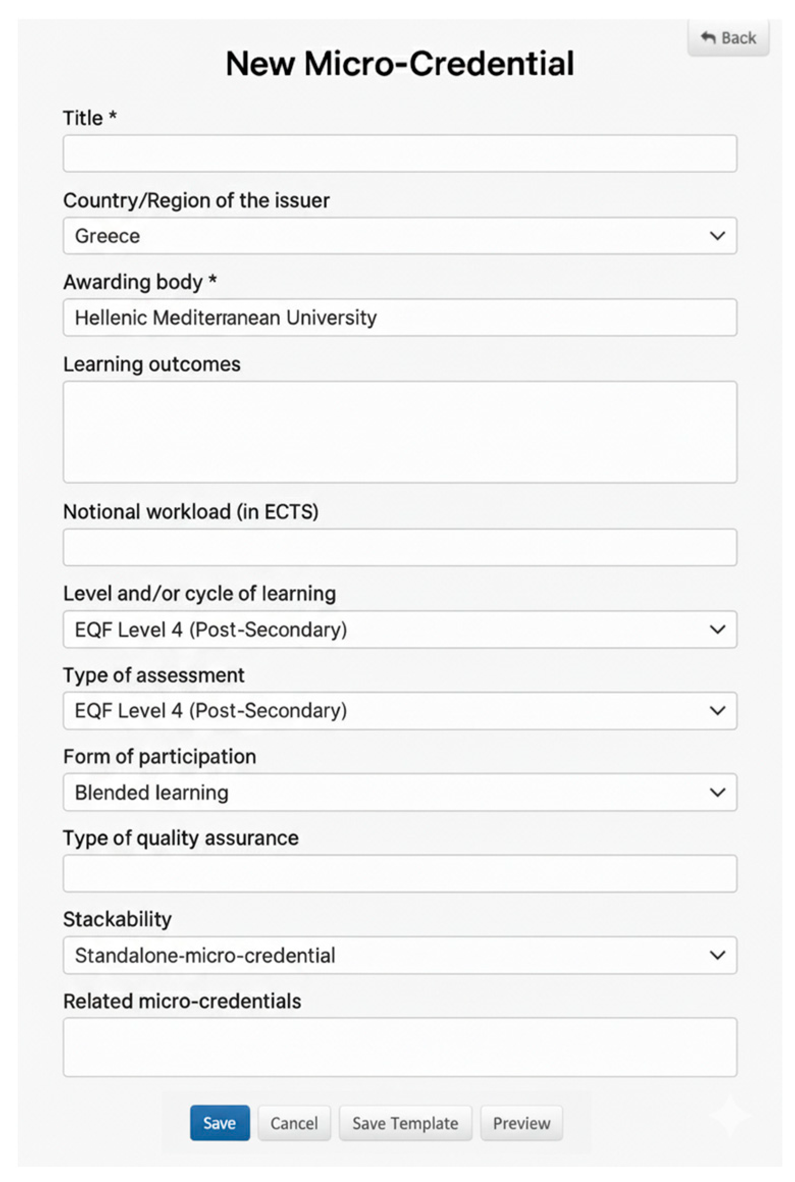
Task: Click the Back arrow button
Action: click(x=727, y=38)
